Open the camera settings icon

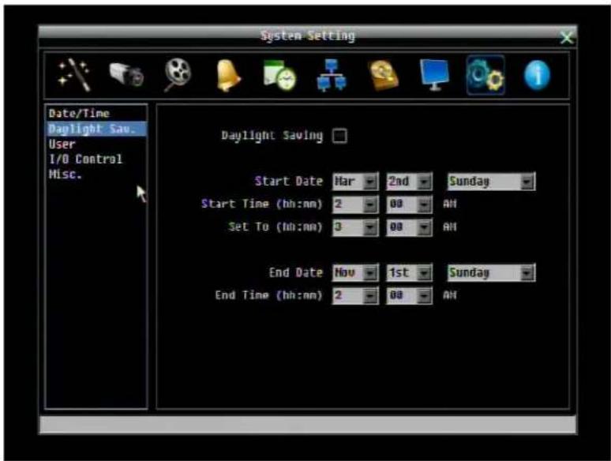(x=126, y=74)
